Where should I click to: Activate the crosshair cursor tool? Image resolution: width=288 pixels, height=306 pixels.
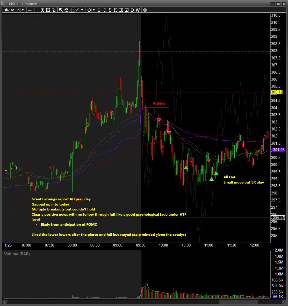point(72,10)
